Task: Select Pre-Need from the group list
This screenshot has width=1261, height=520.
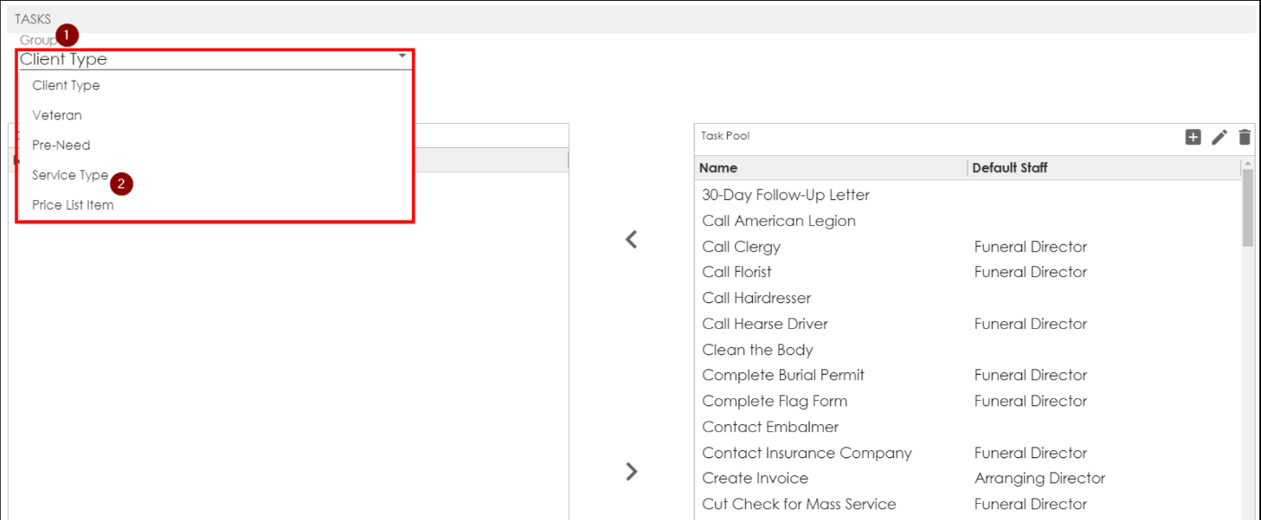Action: point(61,145)
